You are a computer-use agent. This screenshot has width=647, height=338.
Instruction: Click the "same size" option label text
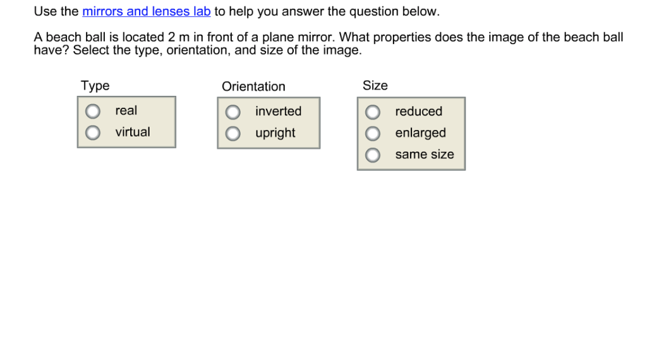(424, 154)
